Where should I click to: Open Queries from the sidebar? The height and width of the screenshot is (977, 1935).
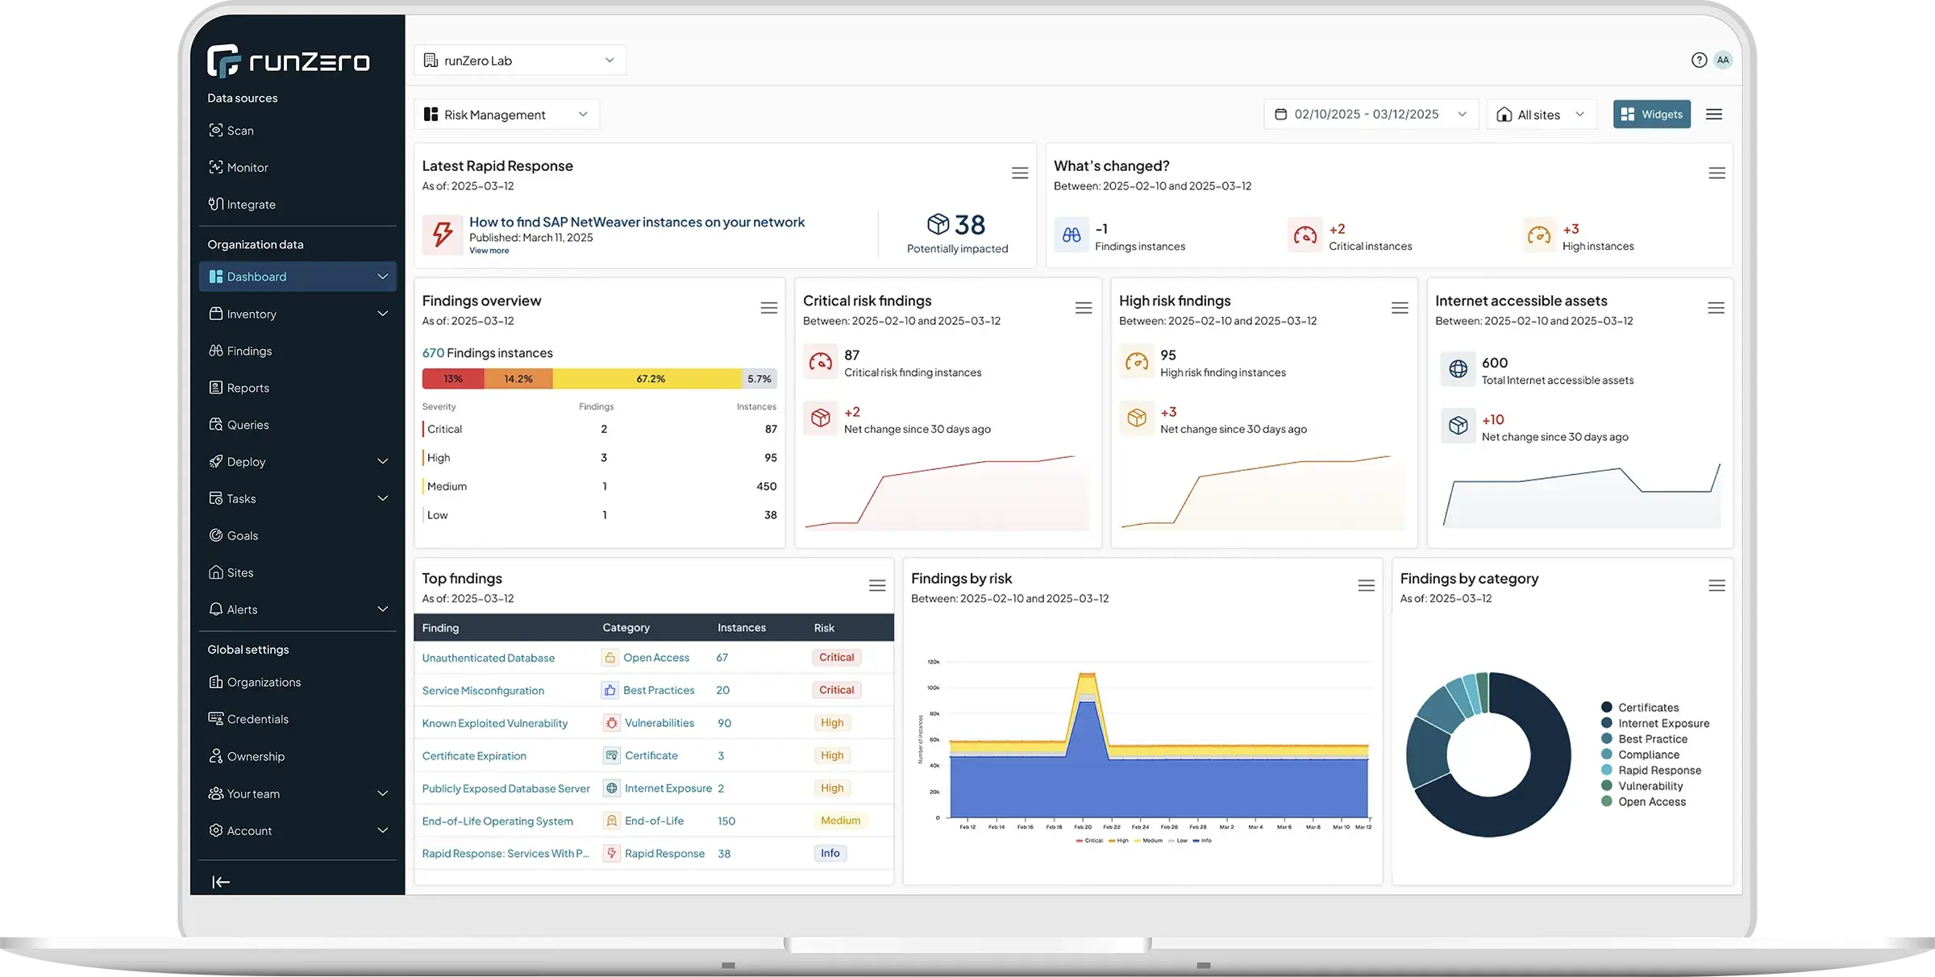coord(248,425)
